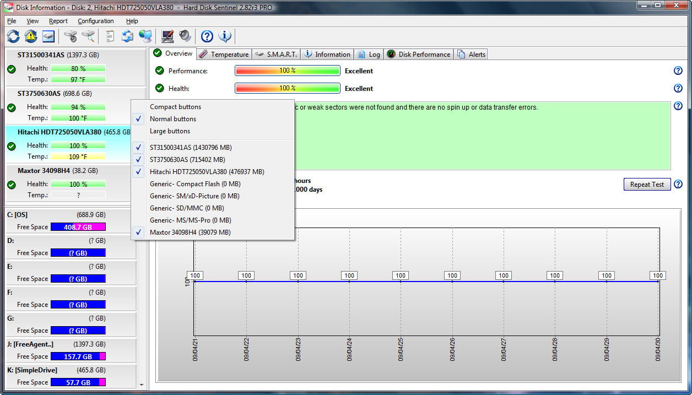The width and height of the screenshot is (692, 395).
Task: Uncheck Hitachi HDT725050VLA380 (476937 MB) entry
Action: [x=212, y=172]
